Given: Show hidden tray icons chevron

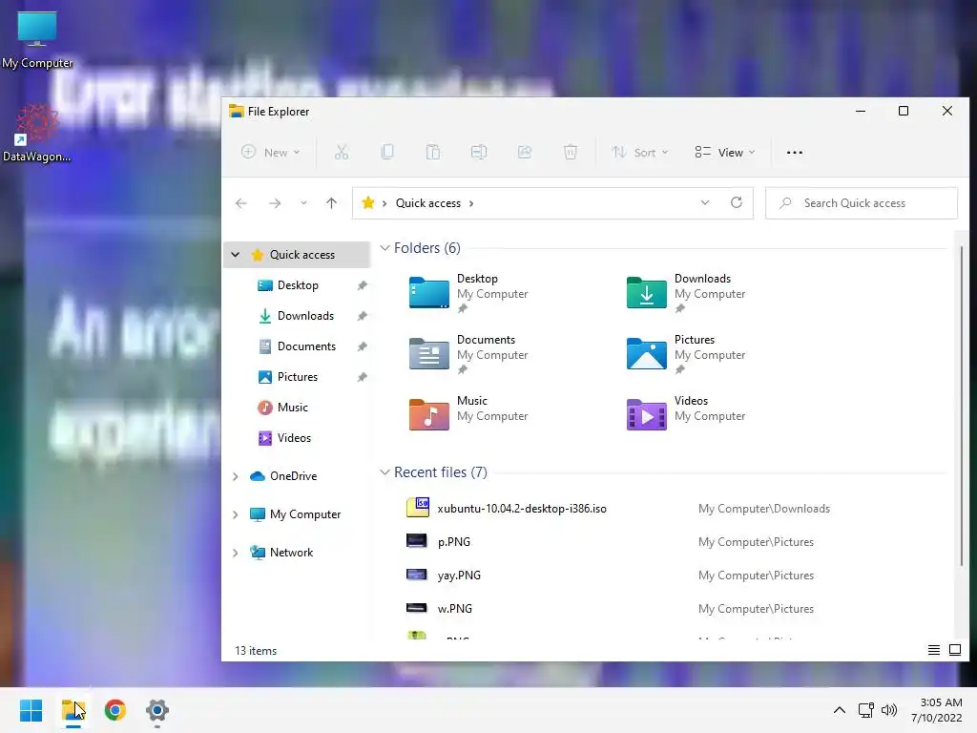Looking at the screenshot, I should coord(840,710).
